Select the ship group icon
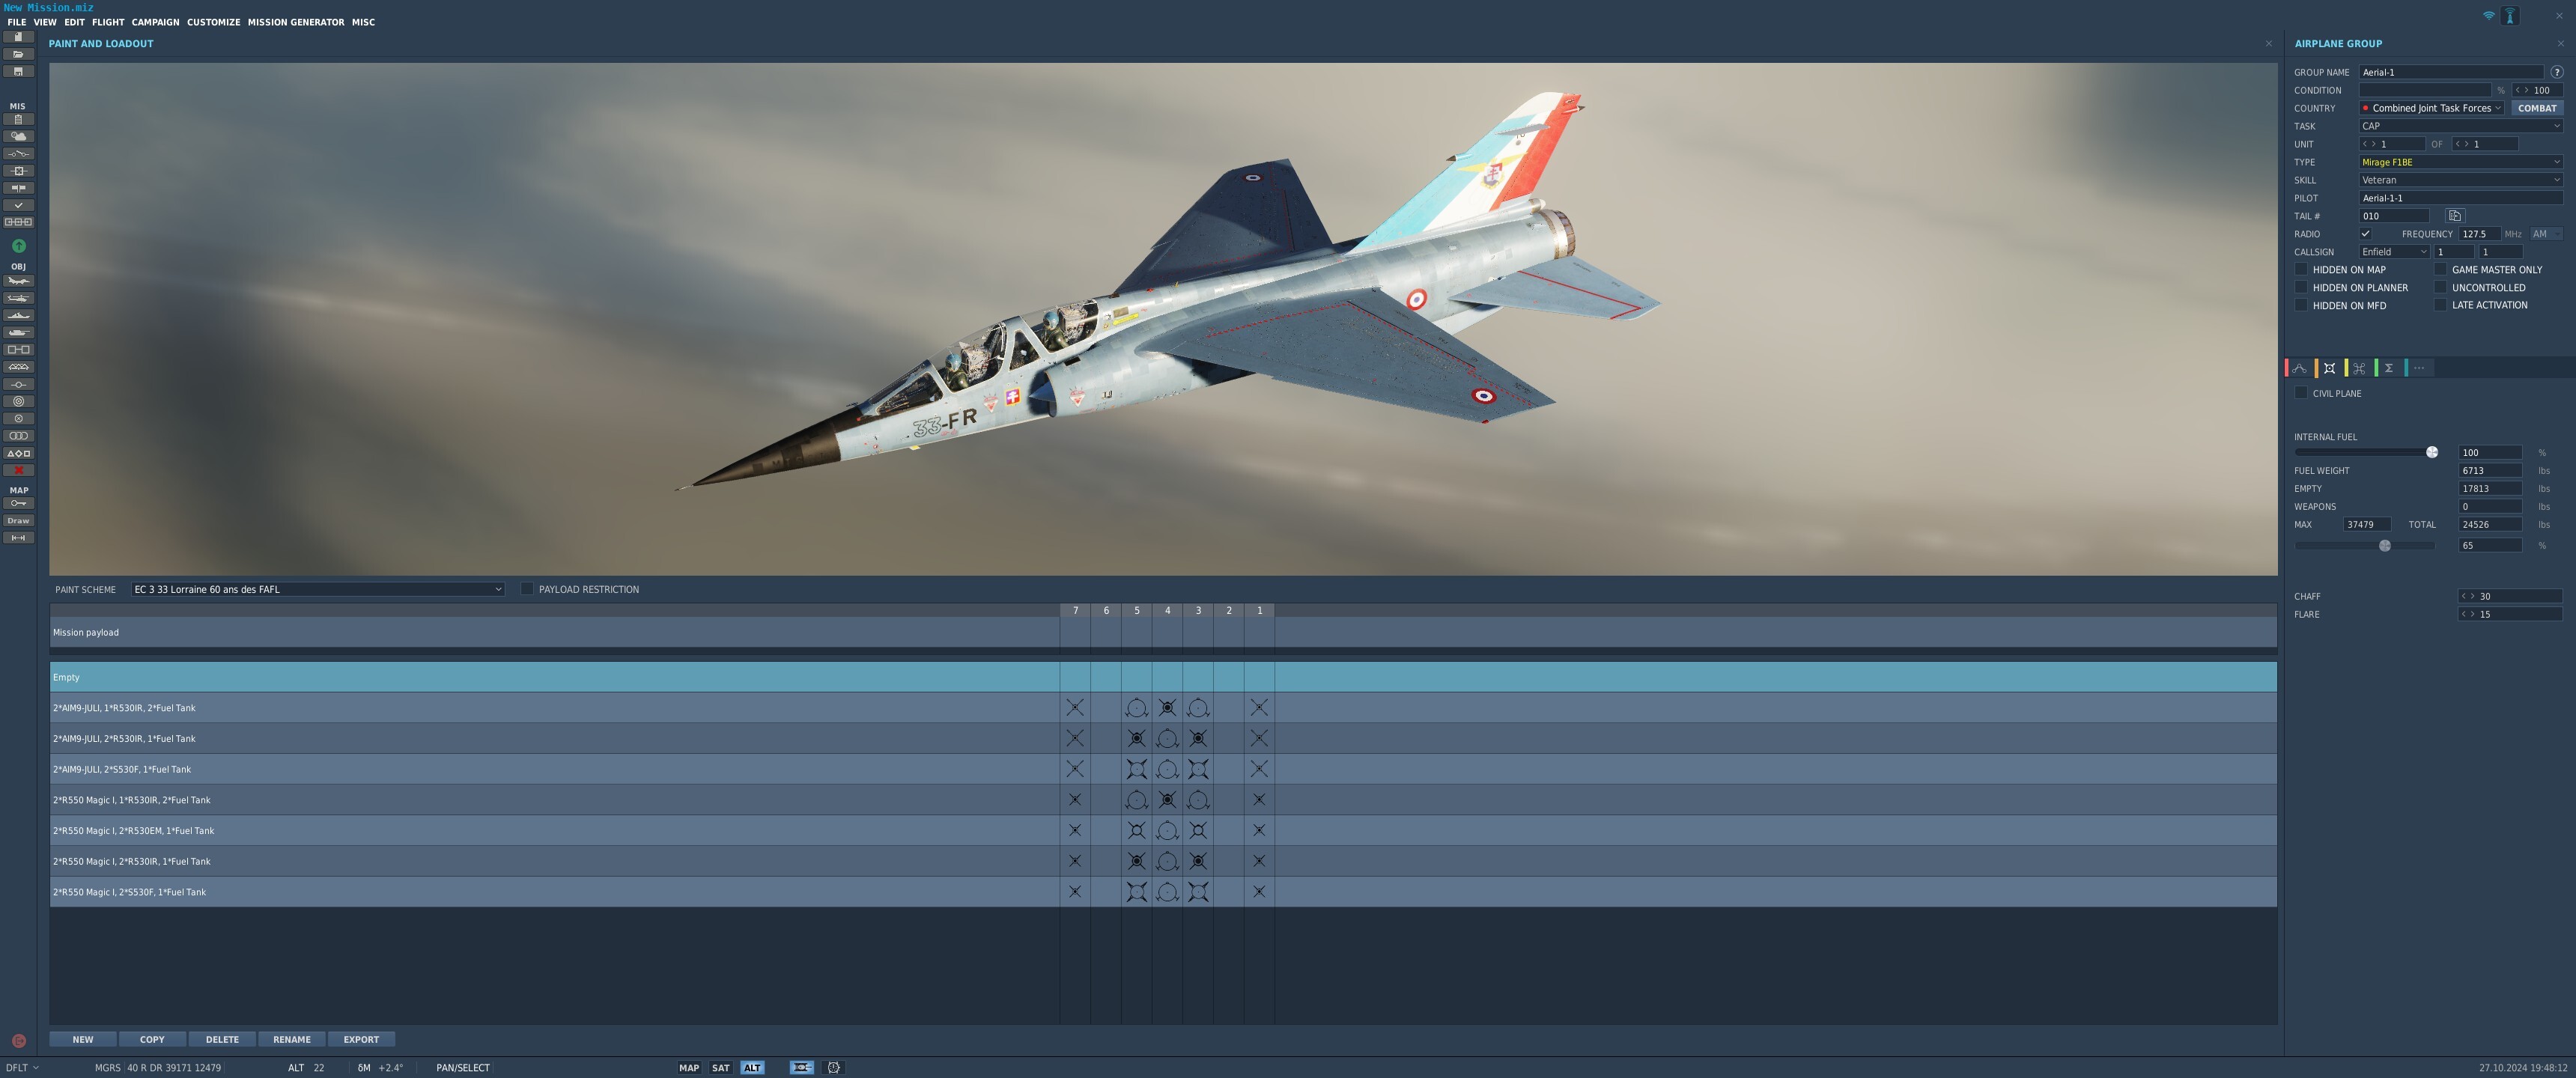 point(18,315)
